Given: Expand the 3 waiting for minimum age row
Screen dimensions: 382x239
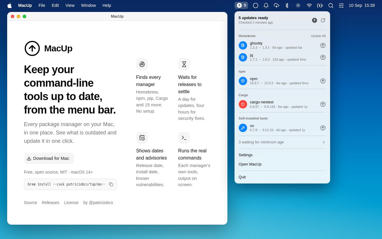Looking at the screenshot, I should tap(282, 142).
